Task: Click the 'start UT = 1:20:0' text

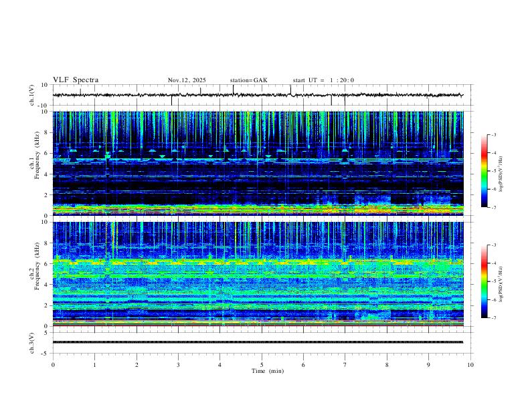Action: tap(323, 80)
